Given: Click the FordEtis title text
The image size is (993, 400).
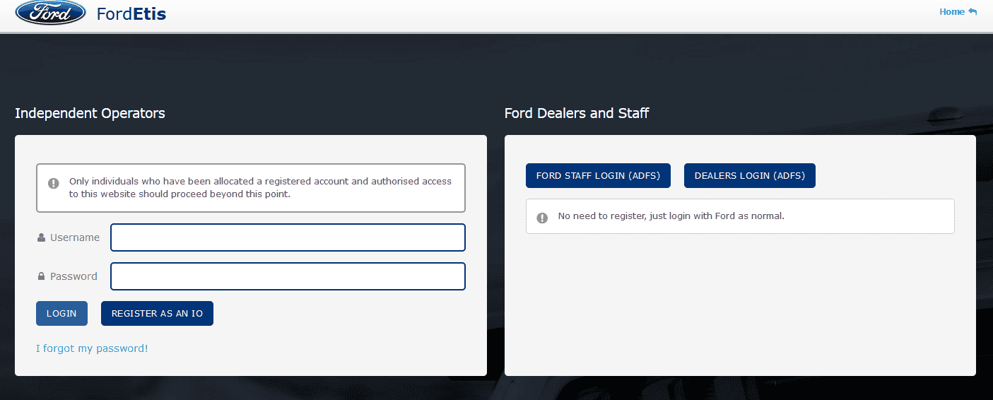Looking at the screenshot, I should point(131,13).
